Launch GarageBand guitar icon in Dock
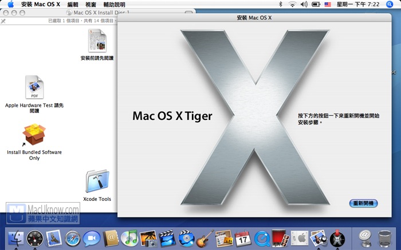This screenshot has width=401, height=250. 205,239
